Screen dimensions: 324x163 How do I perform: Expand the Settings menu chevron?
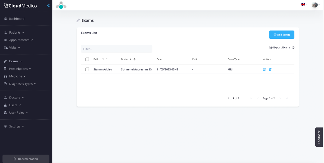(x=23, y=126)
